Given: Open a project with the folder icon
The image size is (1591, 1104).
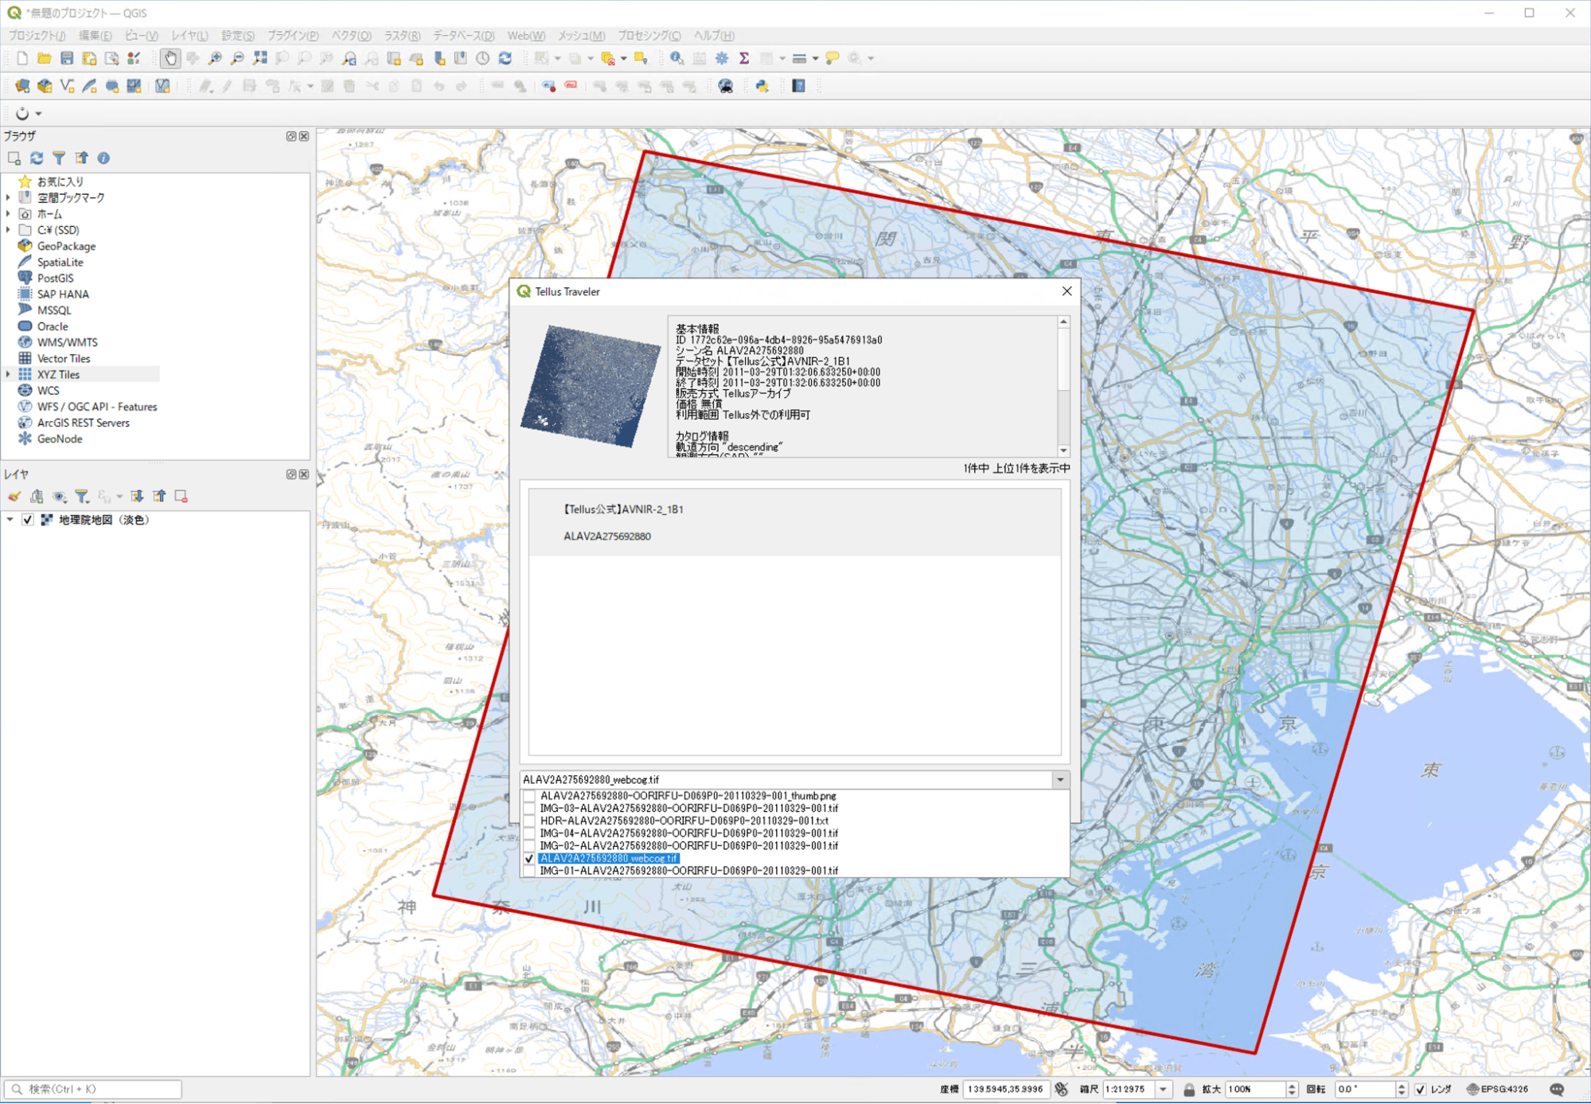Looking at the screenshot, I should coord(44,58).
